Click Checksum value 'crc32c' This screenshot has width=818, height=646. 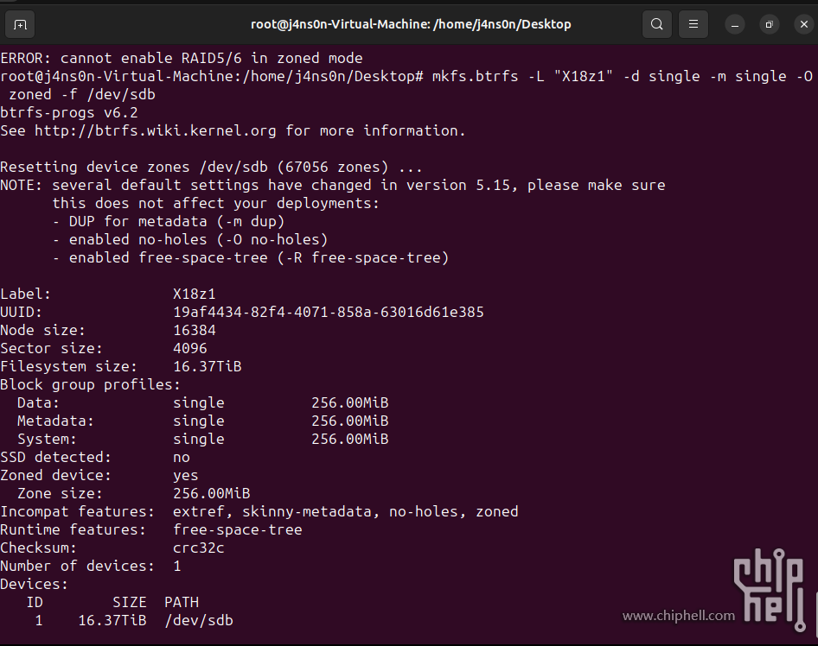pyautogui.click(x=198, y=548)
